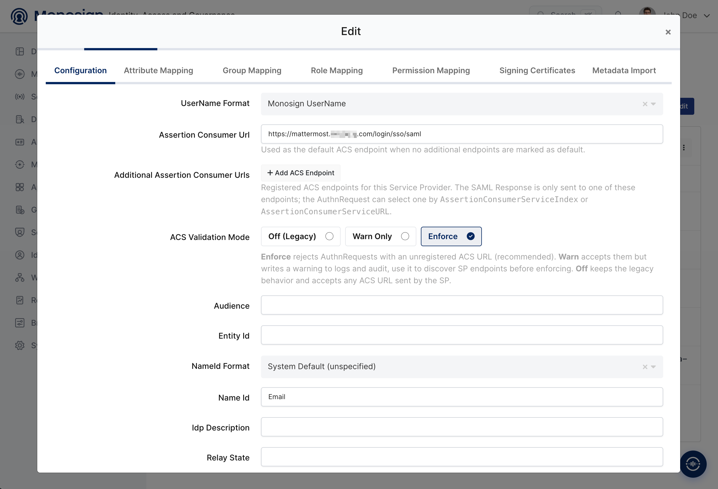Select the Off (Legacy) validation mode

[301, 237]
